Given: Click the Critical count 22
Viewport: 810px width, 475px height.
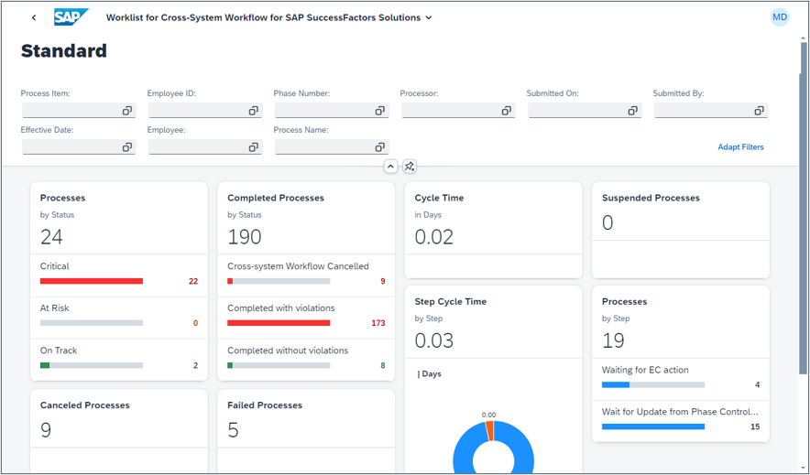Looking at the screenshot, I should tap(193, 281).
